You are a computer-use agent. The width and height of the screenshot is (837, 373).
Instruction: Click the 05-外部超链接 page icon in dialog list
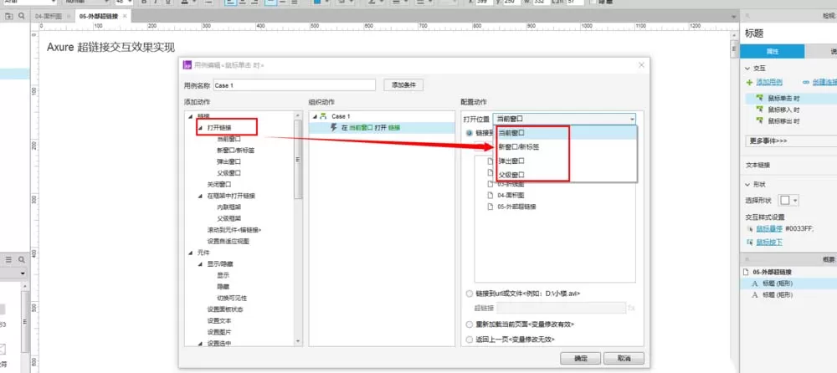(x=490, y=207)
